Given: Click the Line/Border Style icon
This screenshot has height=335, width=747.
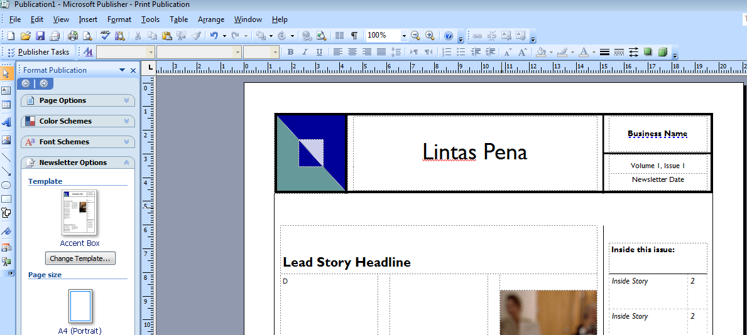Looking at the screenshot, I should click(x=604, y=52).
